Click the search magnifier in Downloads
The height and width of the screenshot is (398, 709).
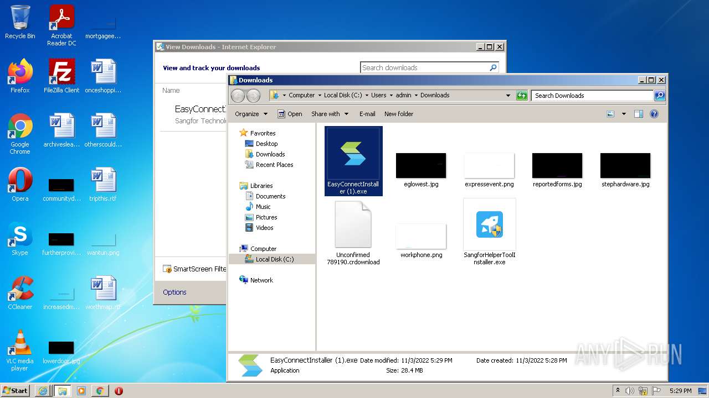(659, 96)
